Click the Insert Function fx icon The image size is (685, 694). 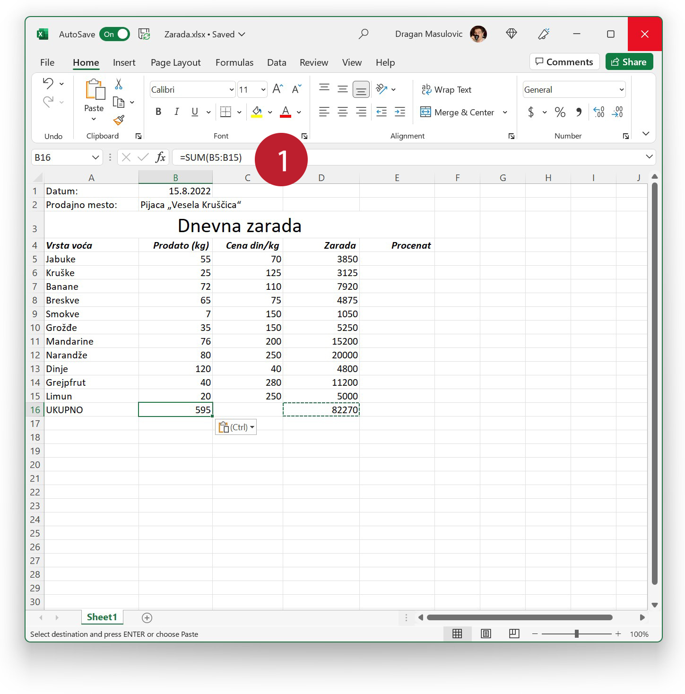click(x=161, y=157)
